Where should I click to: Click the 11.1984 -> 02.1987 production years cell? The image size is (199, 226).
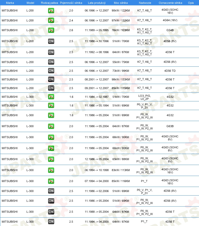[97, 97]
